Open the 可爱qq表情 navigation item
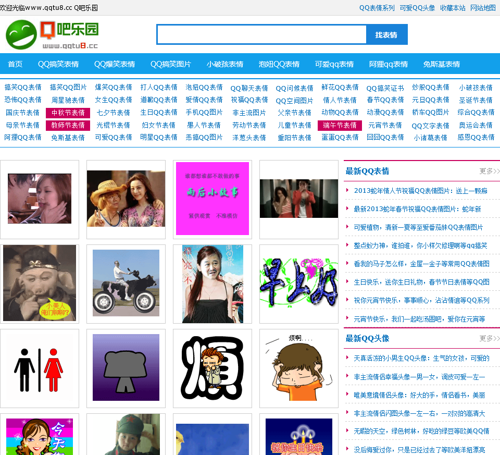 click(334, 64)
